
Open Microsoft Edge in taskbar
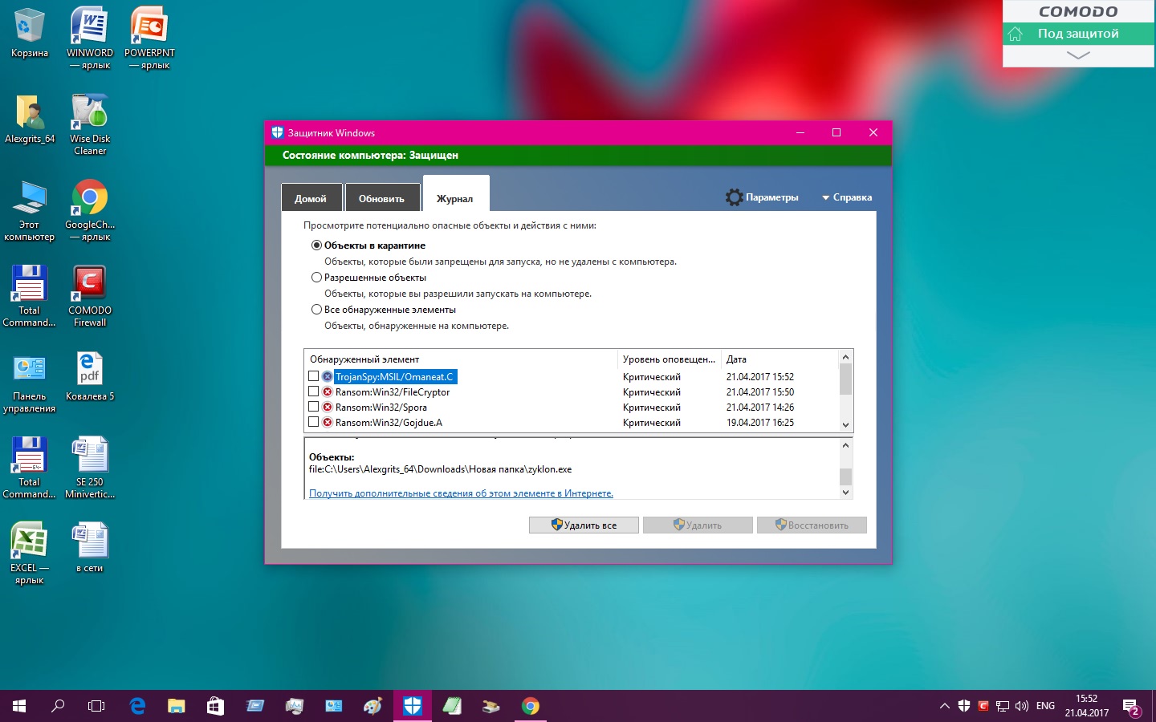[x=137, y=706]
